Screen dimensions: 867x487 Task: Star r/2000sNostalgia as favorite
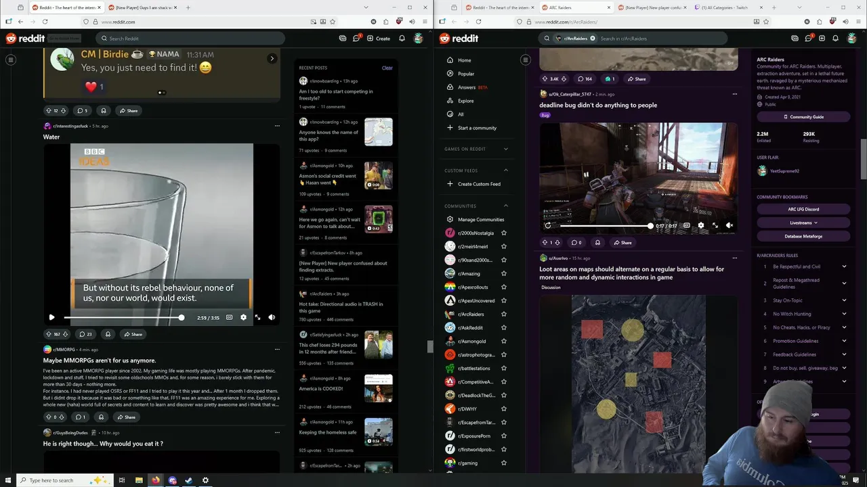point(503,233)
